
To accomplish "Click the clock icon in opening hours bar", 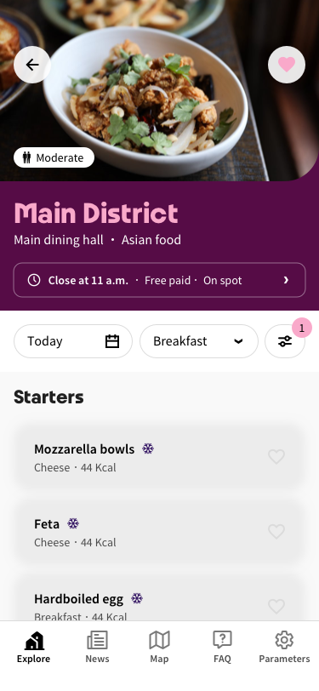I will click(x=34, y=280).
